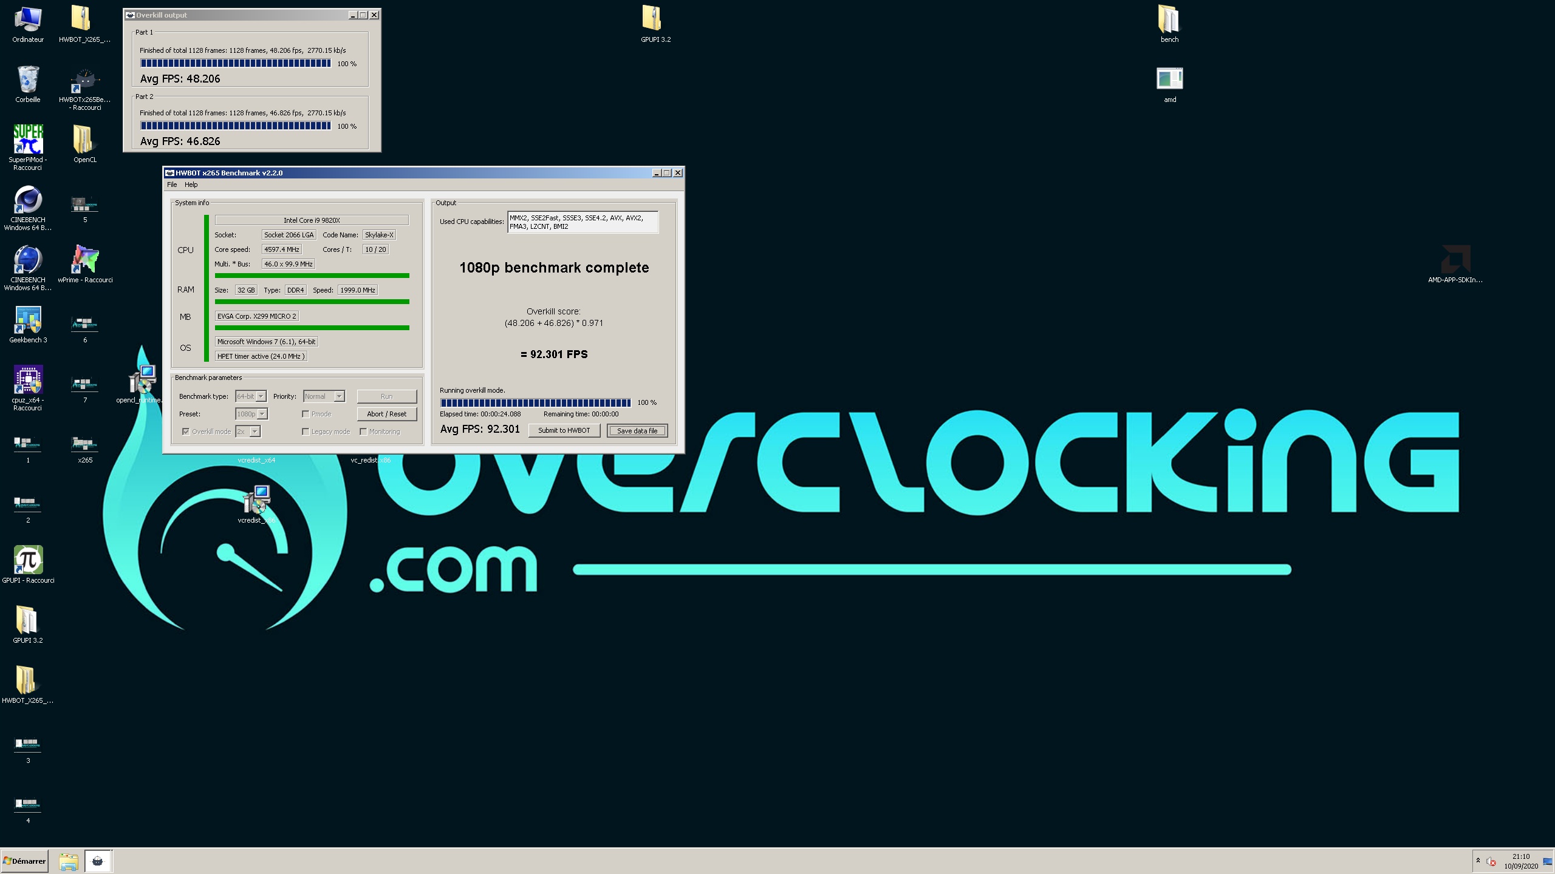The image size is (1555, 874).
Task: Open the Preset 1080p dropdown
Action: tap(251, 414)
